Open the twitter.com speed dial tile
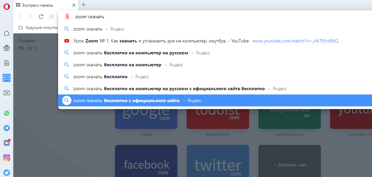Image resolution: width=372 pixels, height=177 pixels. pos(218,161)
